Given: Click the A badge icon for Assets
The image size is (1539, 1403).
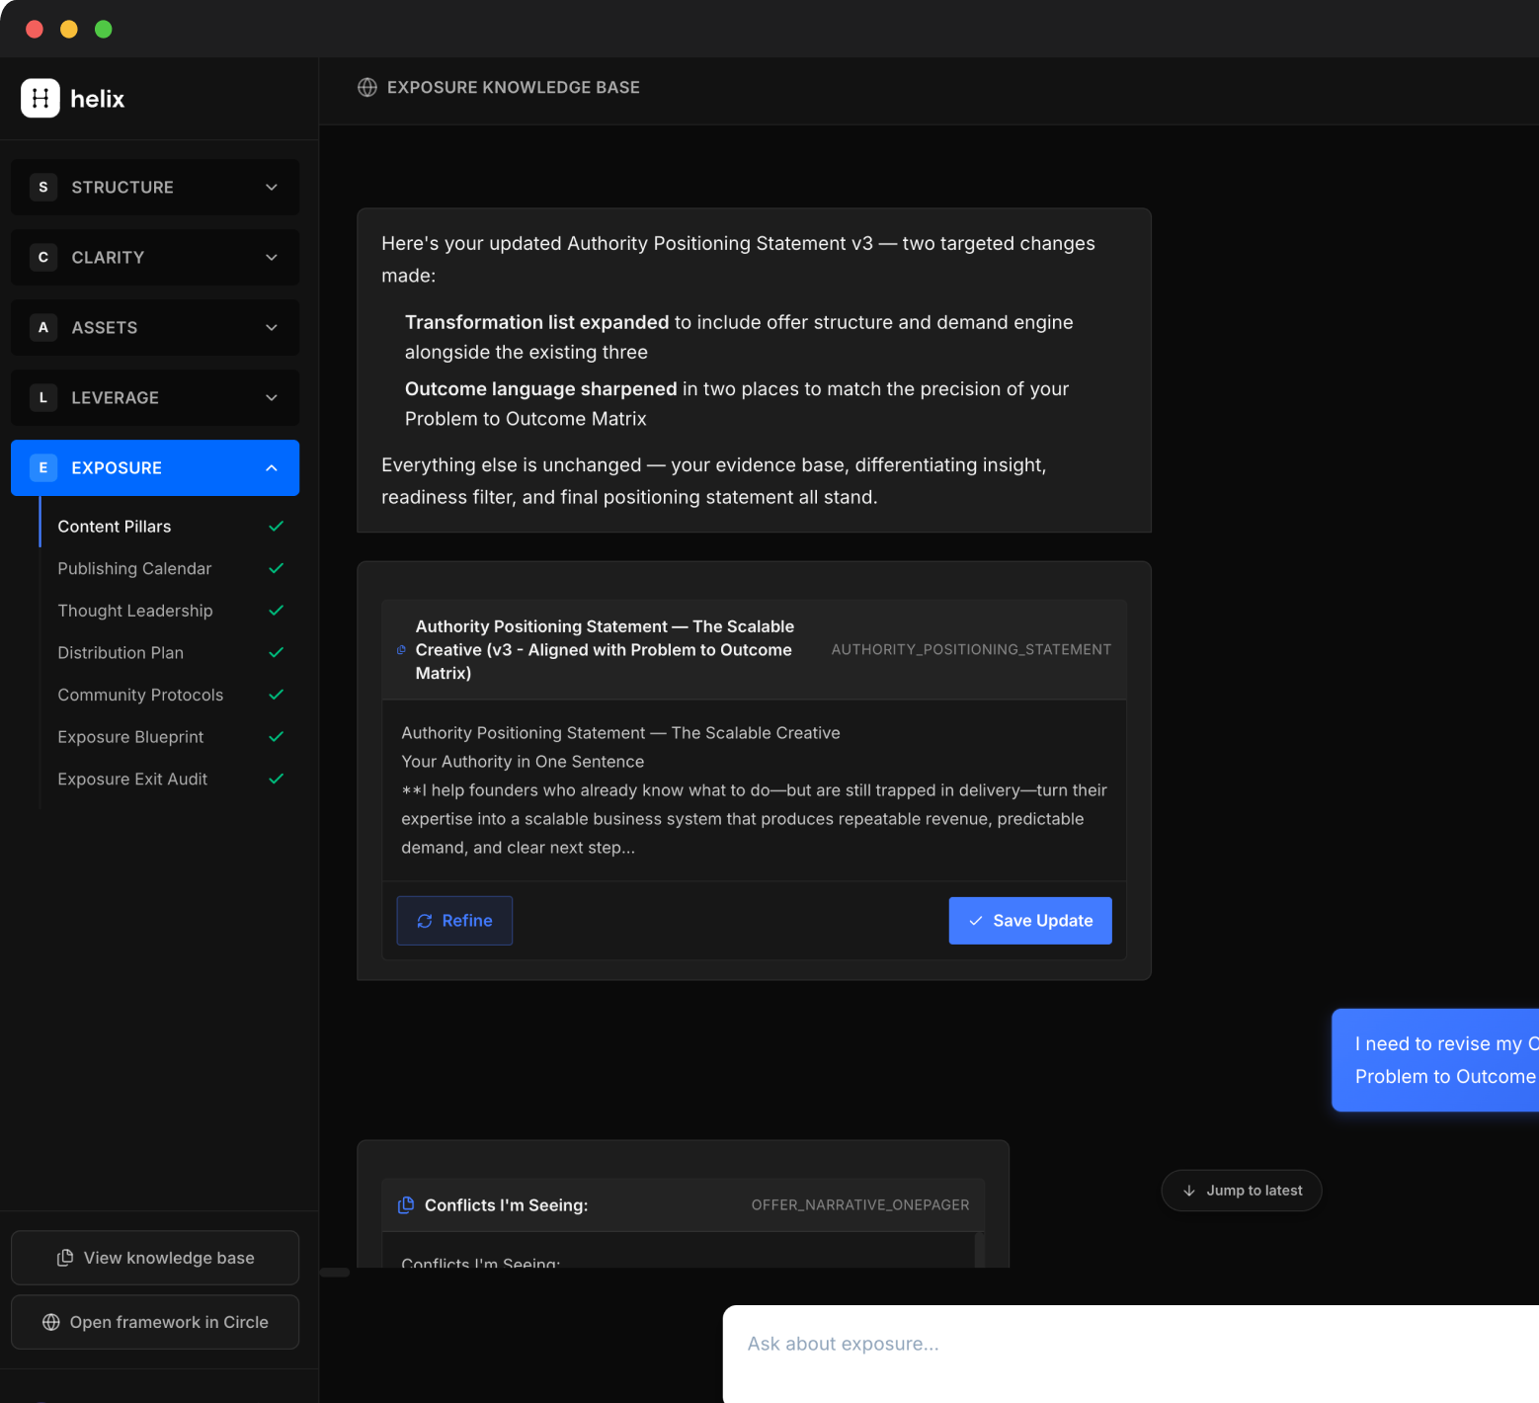Looking at the screenshot, I should 42,327.
